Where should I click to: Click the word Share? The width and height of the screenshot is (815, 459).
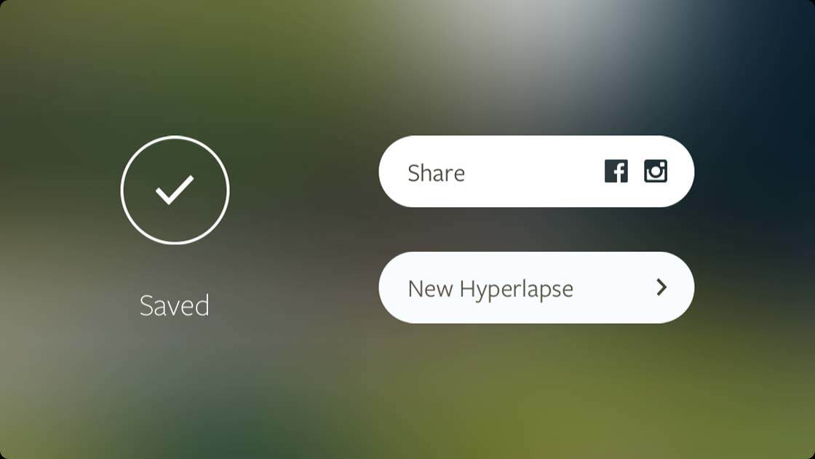click(436, 173)
